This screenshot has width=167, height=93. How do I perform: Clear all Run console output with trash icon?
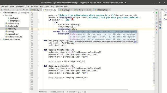pos(160,28)
